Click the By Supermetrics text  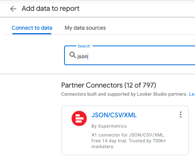point(109,126)
